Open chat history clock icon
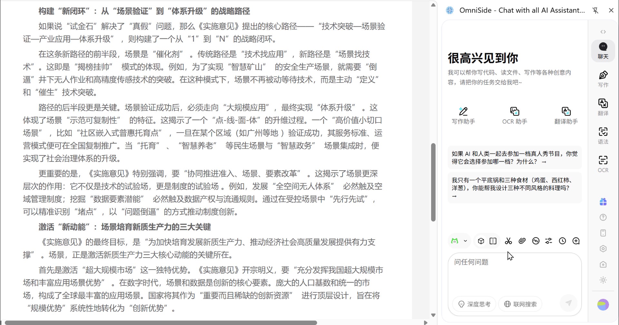 (562, 241)
